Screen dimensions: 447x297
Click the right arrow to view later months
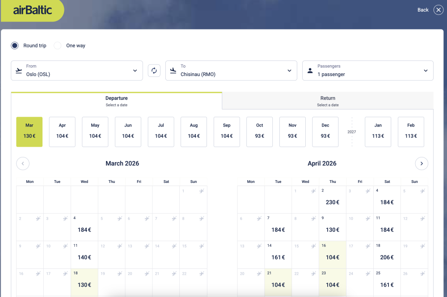click(x=422, y=163)
